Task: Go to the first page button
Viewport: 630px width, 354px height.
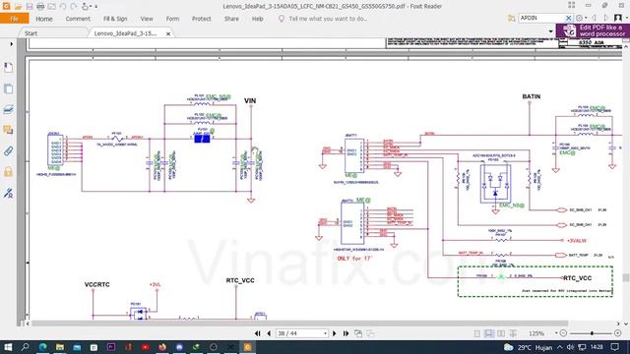Action: tap(258, 333)
